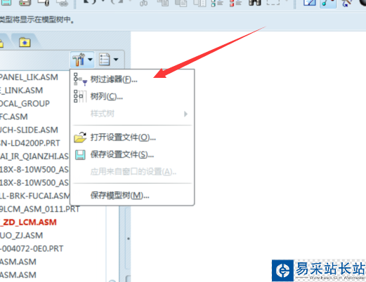The height and width of the screenshot is (282, 366).
Task: Click the model tree vertical scrollbar track
Action: pyautogui.click(x=112, y=243)
